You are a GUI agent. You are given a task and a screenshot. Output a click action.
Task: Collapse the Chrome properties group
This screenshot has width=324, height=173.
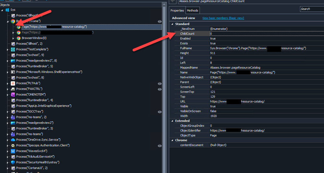tap(172, 140)
